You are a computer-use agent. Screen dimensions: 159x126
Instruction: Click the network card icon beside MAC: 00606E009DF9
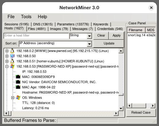pyautogui.click(x=18, y=77)
